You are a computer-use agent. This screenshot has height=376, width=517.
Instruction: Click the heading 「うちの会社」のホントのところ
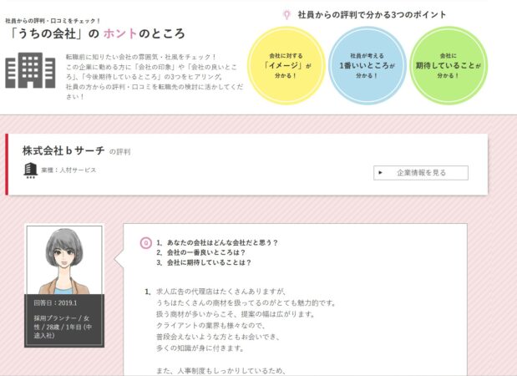click(x=96, y=33)
